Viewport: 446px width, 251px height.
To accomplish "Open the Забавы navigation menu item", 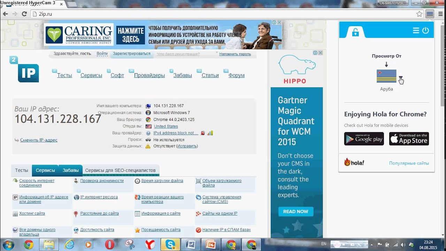I will [x=183, y=75].
